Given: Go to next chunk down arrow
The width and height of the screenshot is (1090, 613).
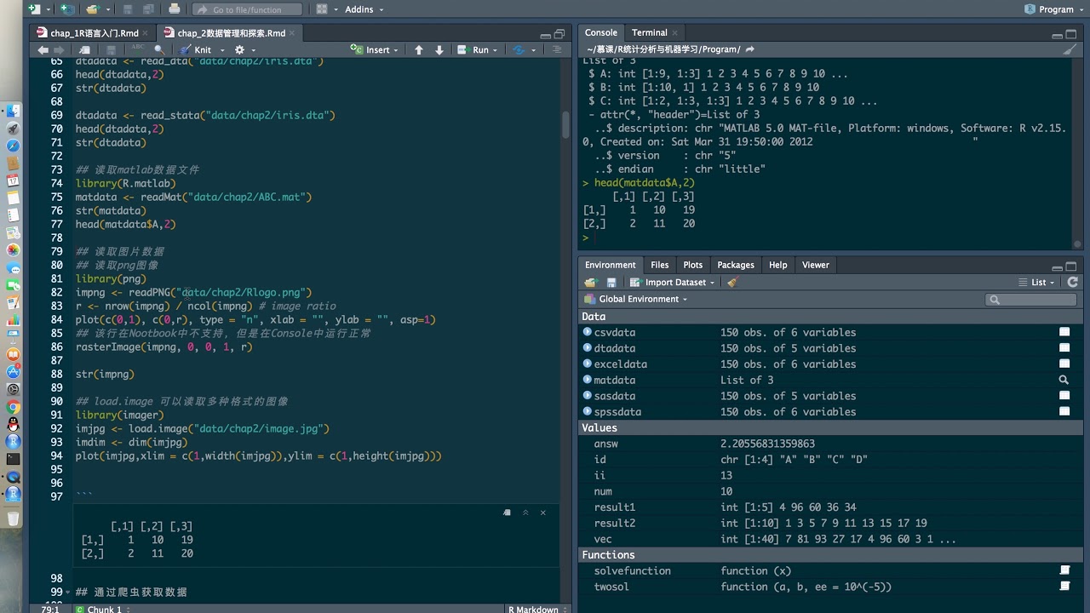Looking at the screenshot, I should (439, 50).
